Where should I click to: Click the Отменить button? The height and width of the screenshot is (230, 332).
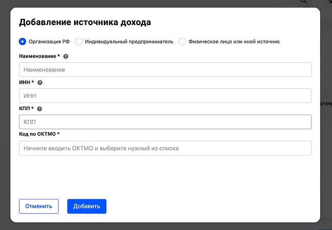pos(39,206)
